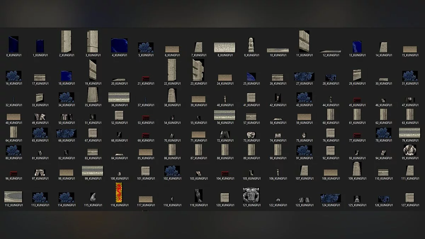Select the 11_KUNGFU1 pillar texture file
The width and height of the screenshot is (425, 239).
304,41
